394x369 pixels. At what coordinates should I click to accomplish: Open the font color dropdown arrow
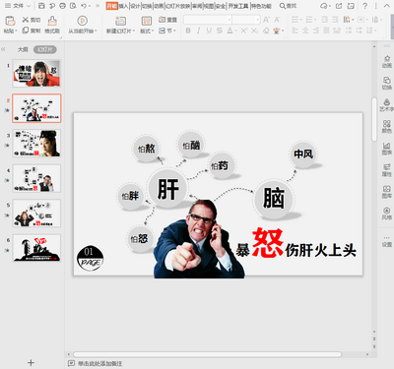tap(235, 31)
